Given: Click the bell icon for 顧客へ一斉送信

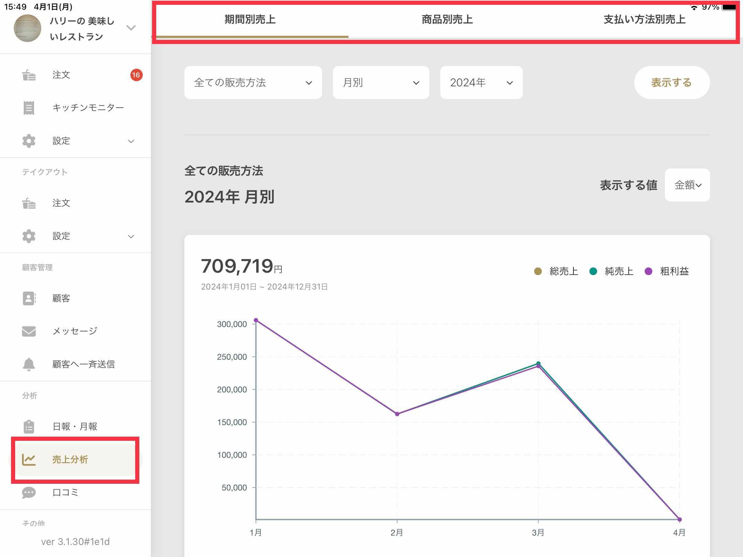Looking at the screenshot, I should point(29,364).
